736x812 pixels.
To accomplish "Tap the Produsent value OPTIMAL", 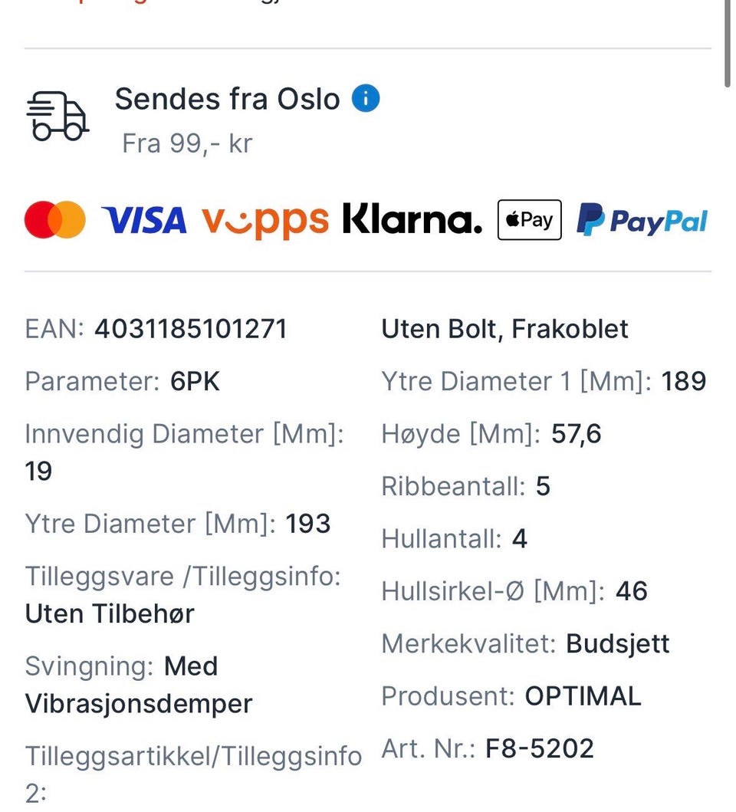I will 583,696.
